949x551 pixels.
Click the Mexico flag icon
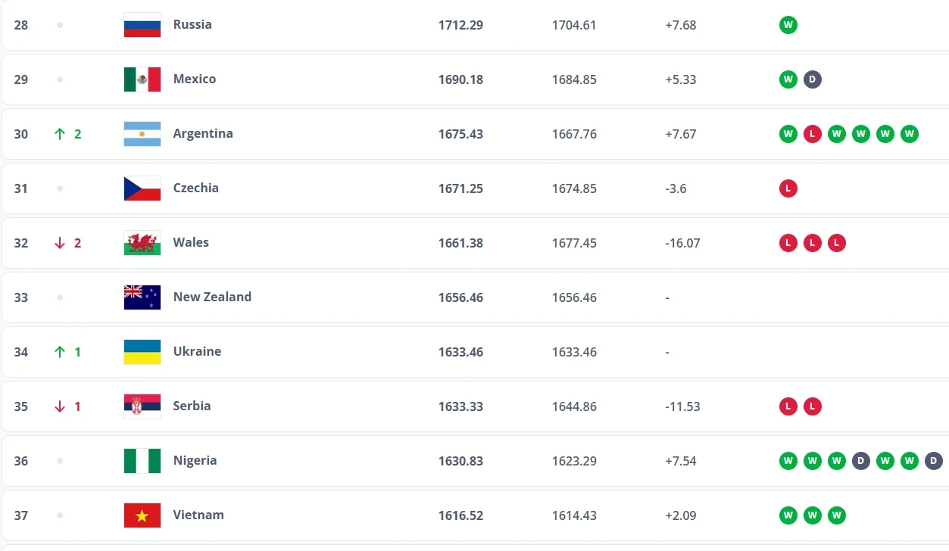point(142,79)
